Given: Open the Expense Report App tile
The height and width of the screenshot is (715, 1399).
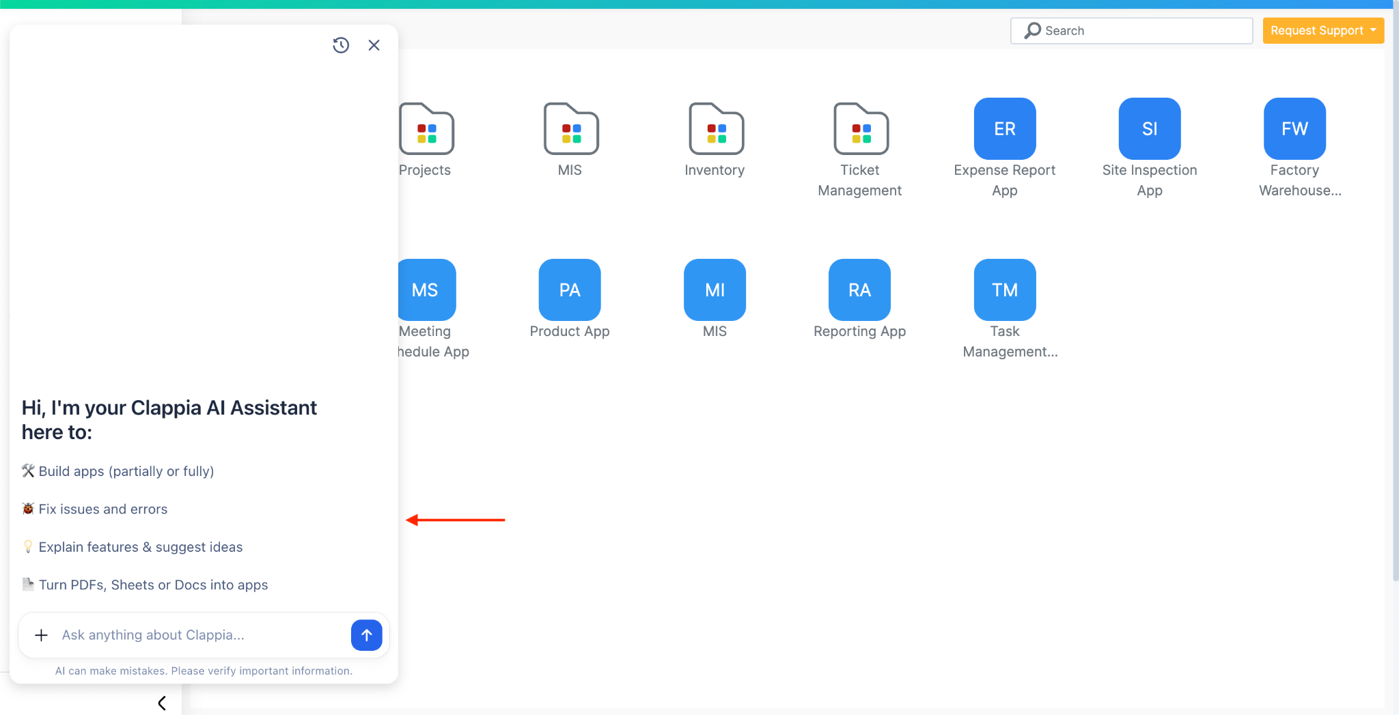Looking at the screenshot, I should 1003,128.
